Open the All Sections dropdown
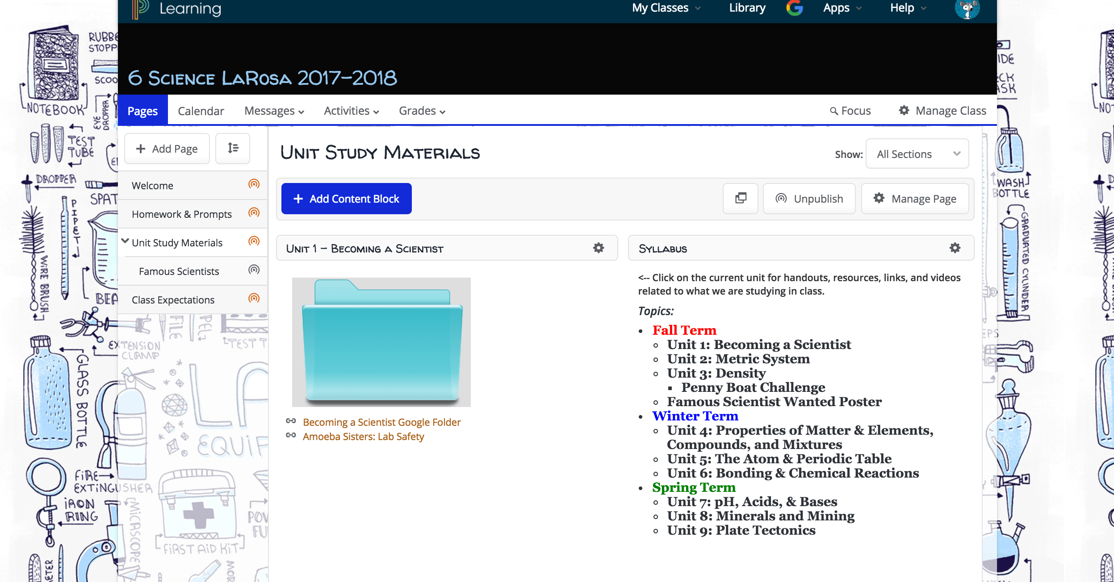This screenshot has height=582, width=1114. pos(917,154)
